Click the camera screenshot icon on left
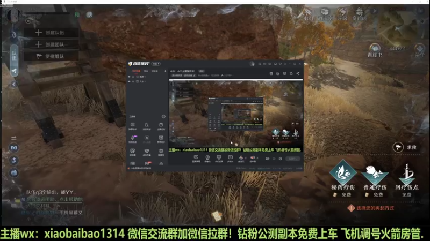Viewport: 430px width, 241px height. tap(14, 148)
